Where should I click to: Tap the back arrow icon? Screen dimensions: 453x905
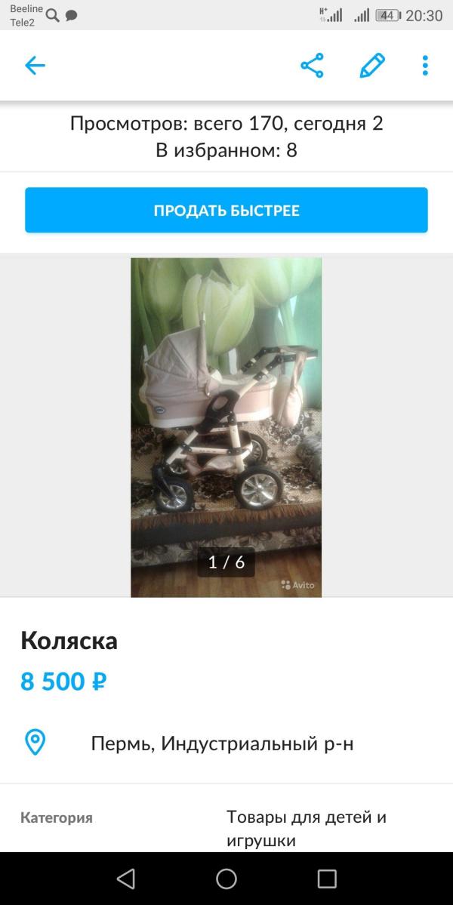[x=35, y=66]
